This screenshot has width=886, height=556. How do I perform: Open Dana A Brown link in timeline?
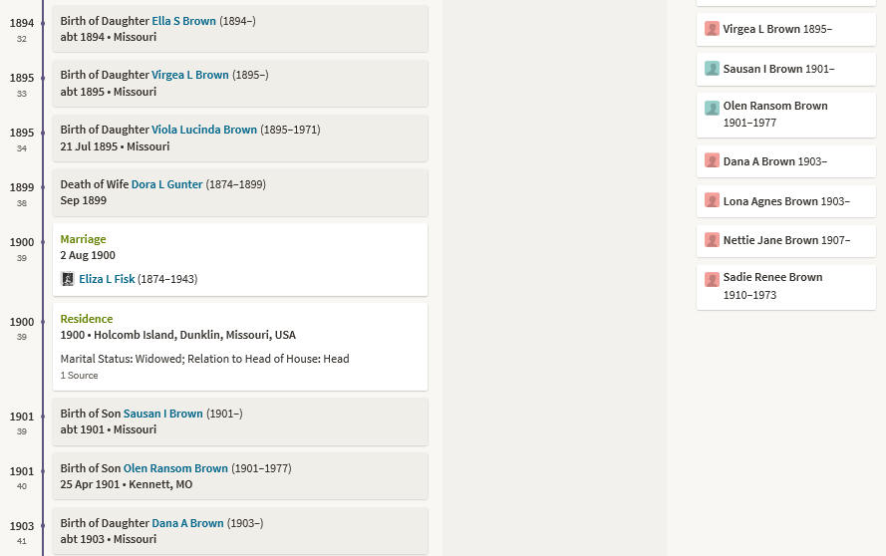187,523
